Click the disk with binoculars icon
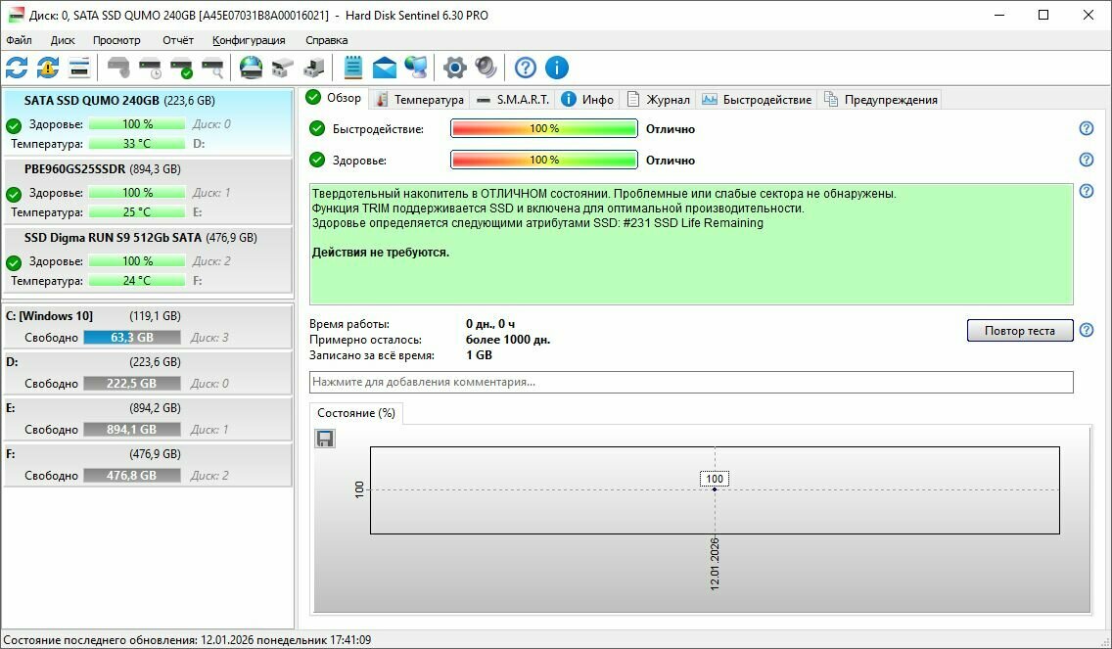1112x649 pixels. (282, 69)
